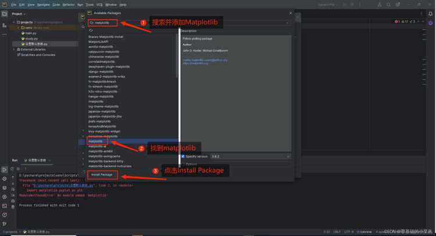436x236 pixels.
Task: Open the Terminal tool window icon
Action: pos(5,206)
